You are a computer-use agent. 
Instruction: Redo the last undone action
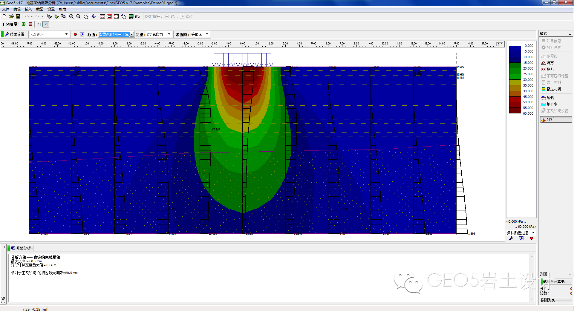(37, 16)
